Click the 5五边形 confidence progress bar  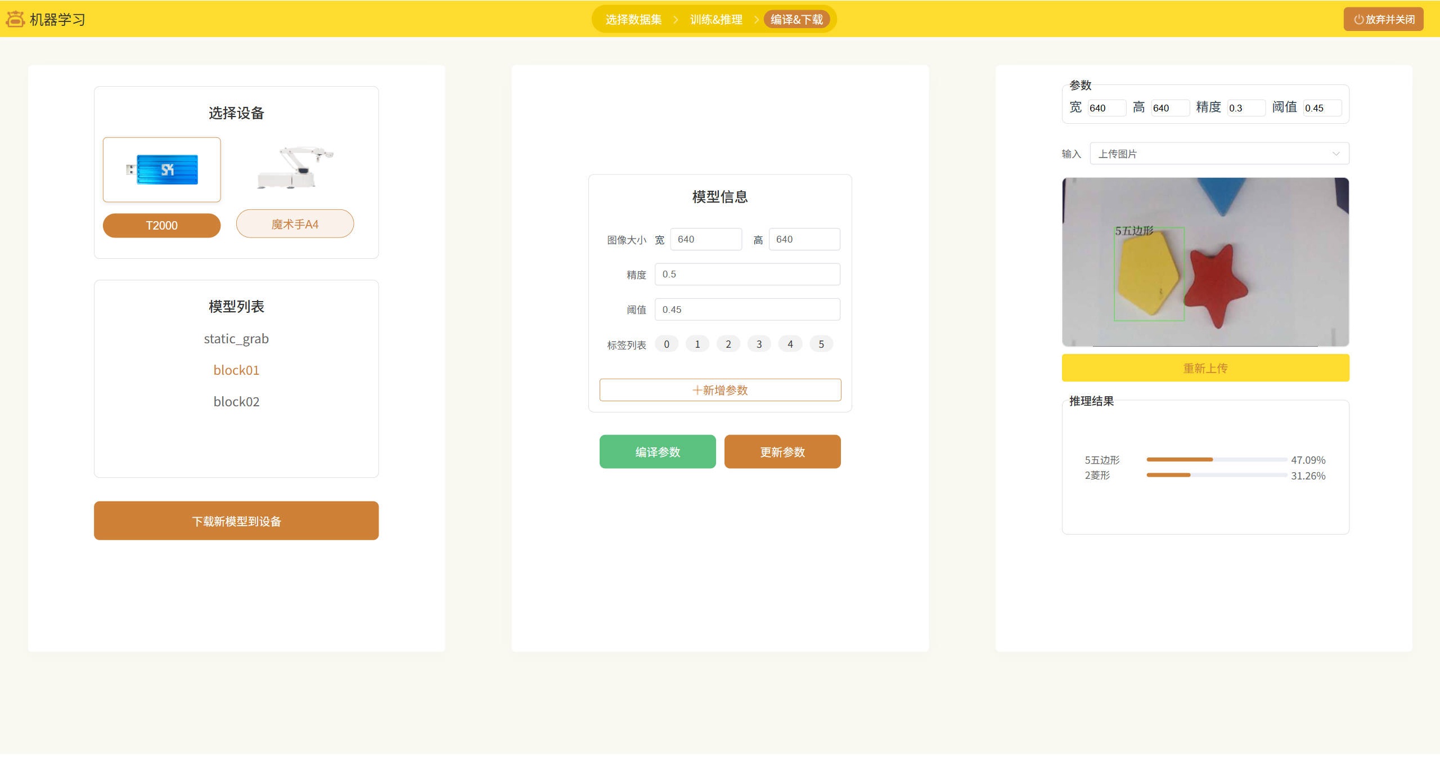(1216, 460)
